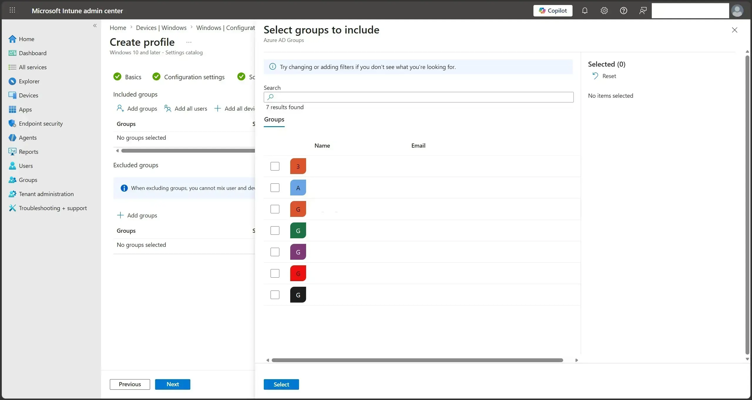Click the Next button
Viewport: 752px width, 400px height.
click(173, 384)
